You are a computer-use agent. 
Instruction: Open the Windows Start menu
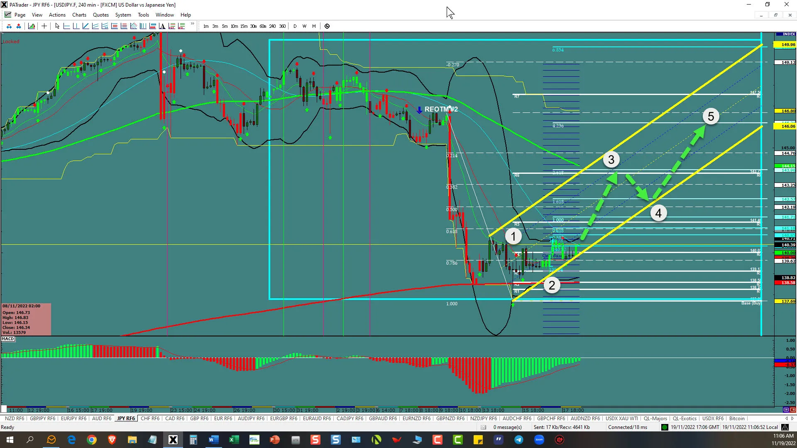10,440
